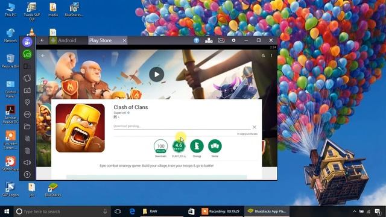Click the copy icon in the BlueStacks sidebar
Viewport: 386px width, 217px height.
point(27,139)
